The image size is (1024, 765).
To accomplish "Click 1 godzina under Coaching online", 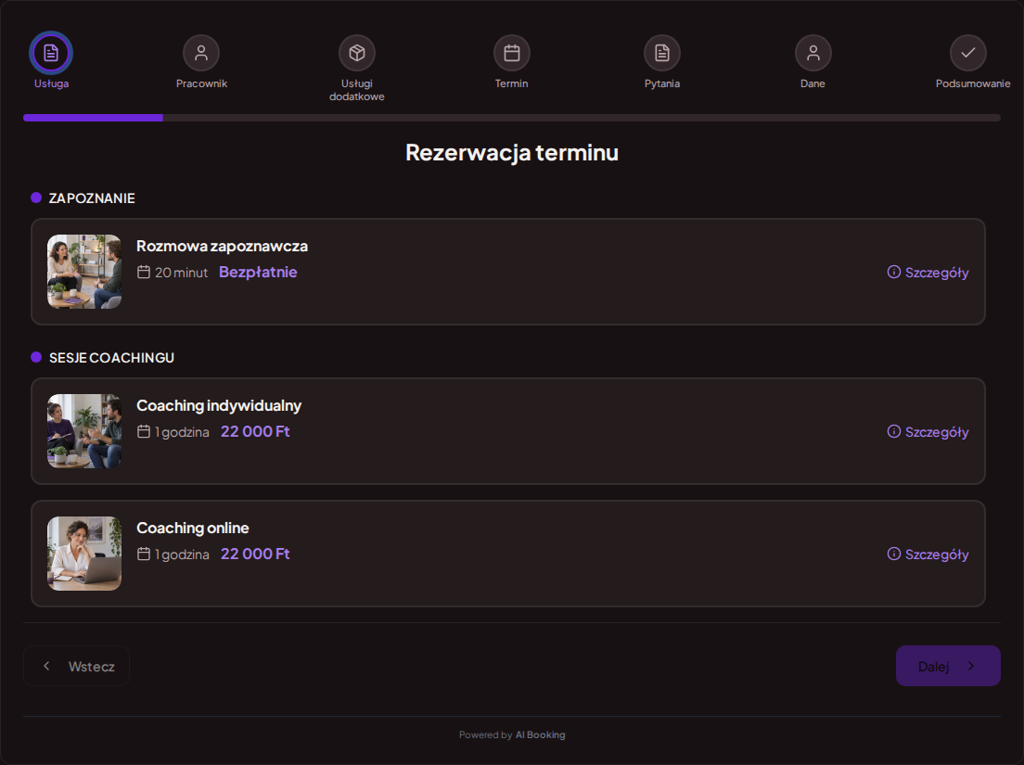I will pyautogui.click(x=182, y=555).
